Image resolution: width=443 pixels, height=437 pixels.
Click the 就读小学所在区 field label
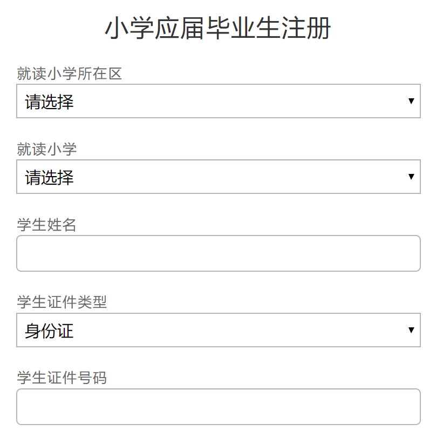pos(70,73)
